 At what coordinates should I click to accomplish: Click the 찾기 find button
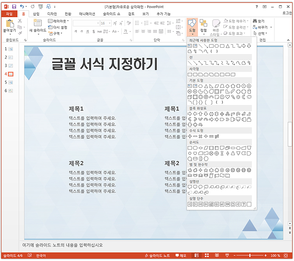(x=259, y=21)
